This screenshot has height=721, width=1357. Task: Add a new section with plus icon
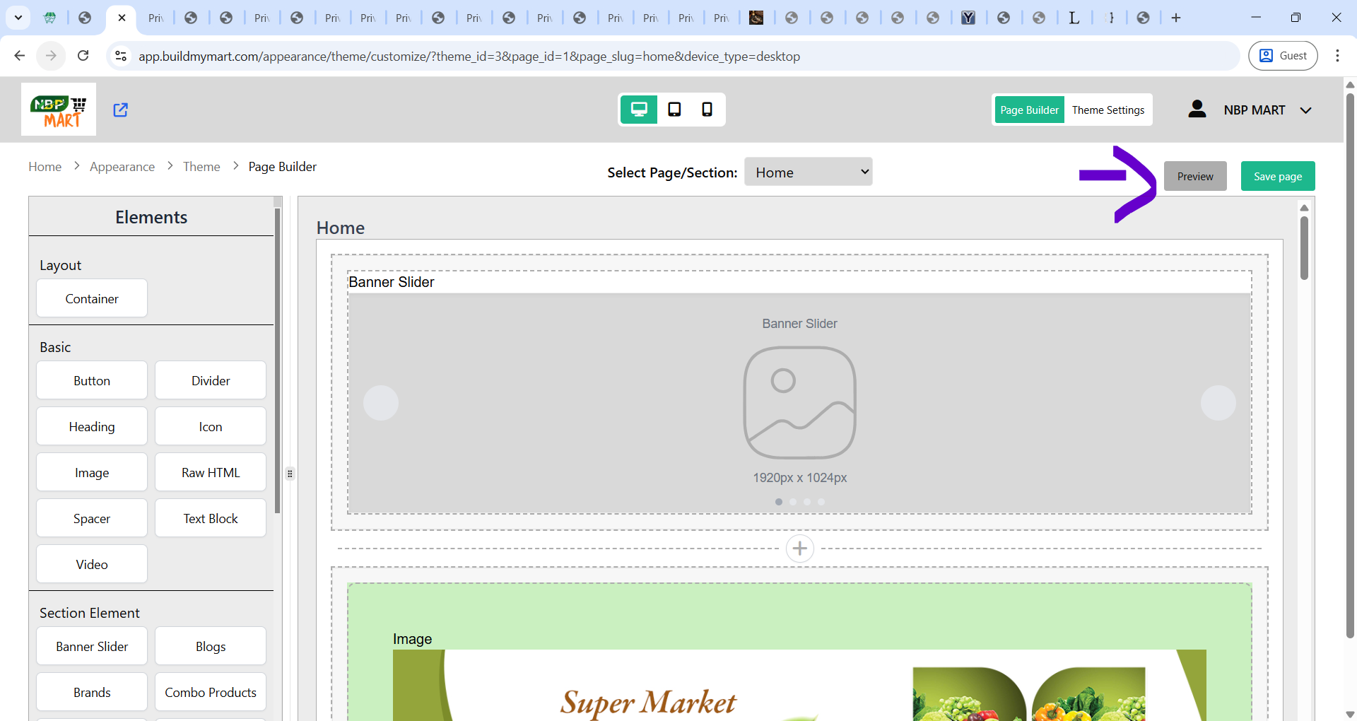click(x=800, y=549)
